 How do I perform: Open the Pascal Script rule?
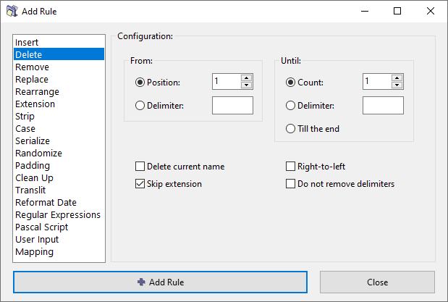pos(42,227)
